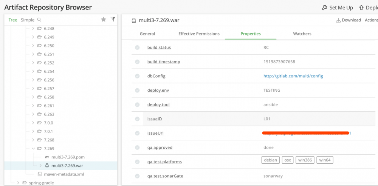Click the tree filter funnel icon
The width and height of the screenshot is (378, 186).
click(113, 19)
